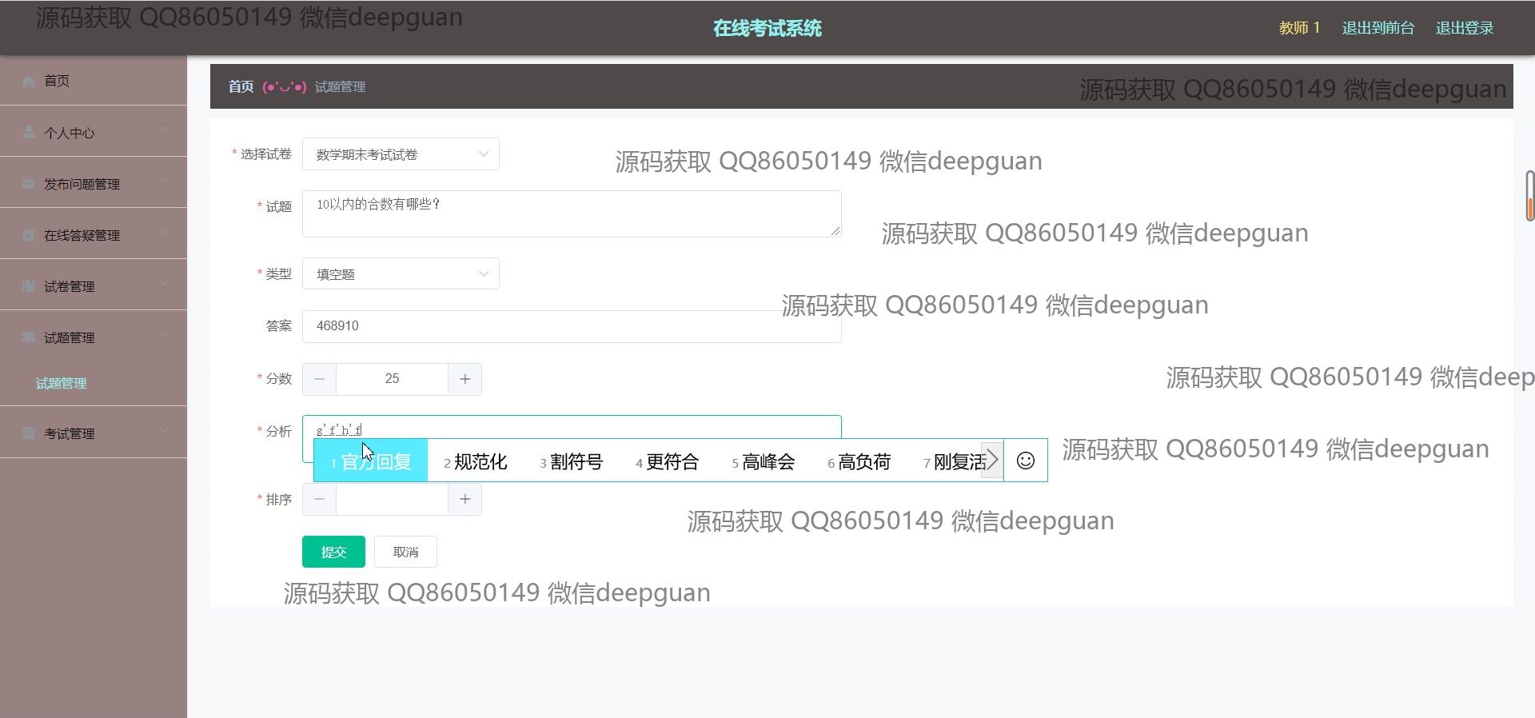
Task: Open the 考试管理 sidebar item
Action: (94, 433)
